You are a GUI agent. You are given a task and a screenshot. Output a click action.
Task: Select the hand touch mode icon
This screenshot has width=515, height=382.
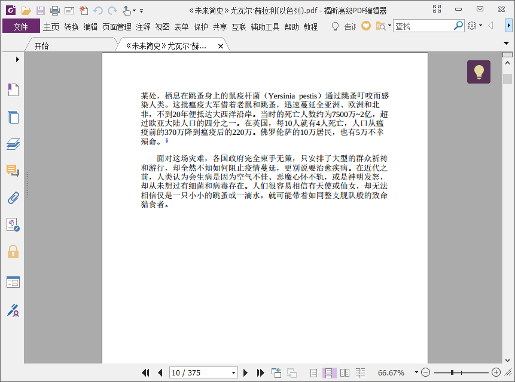click(127, 11)
